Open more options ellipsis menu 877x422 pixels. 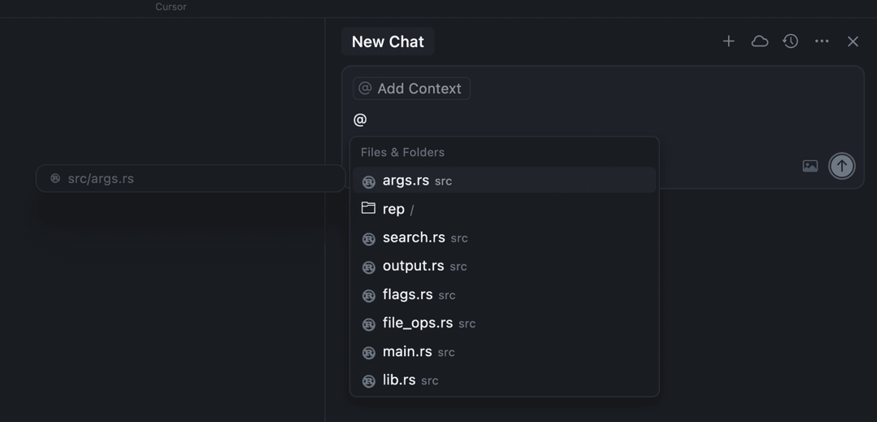(x=822, y=41)
